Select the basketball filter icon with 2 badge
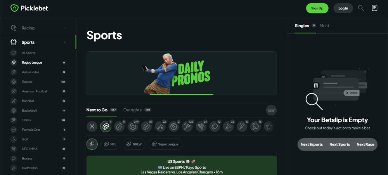The height and width of the screenshot is (175, 388). pyautogui.click(x=174, y=126)
